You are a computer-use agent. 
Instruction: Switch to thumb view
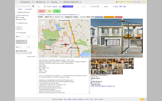(49, 7)
